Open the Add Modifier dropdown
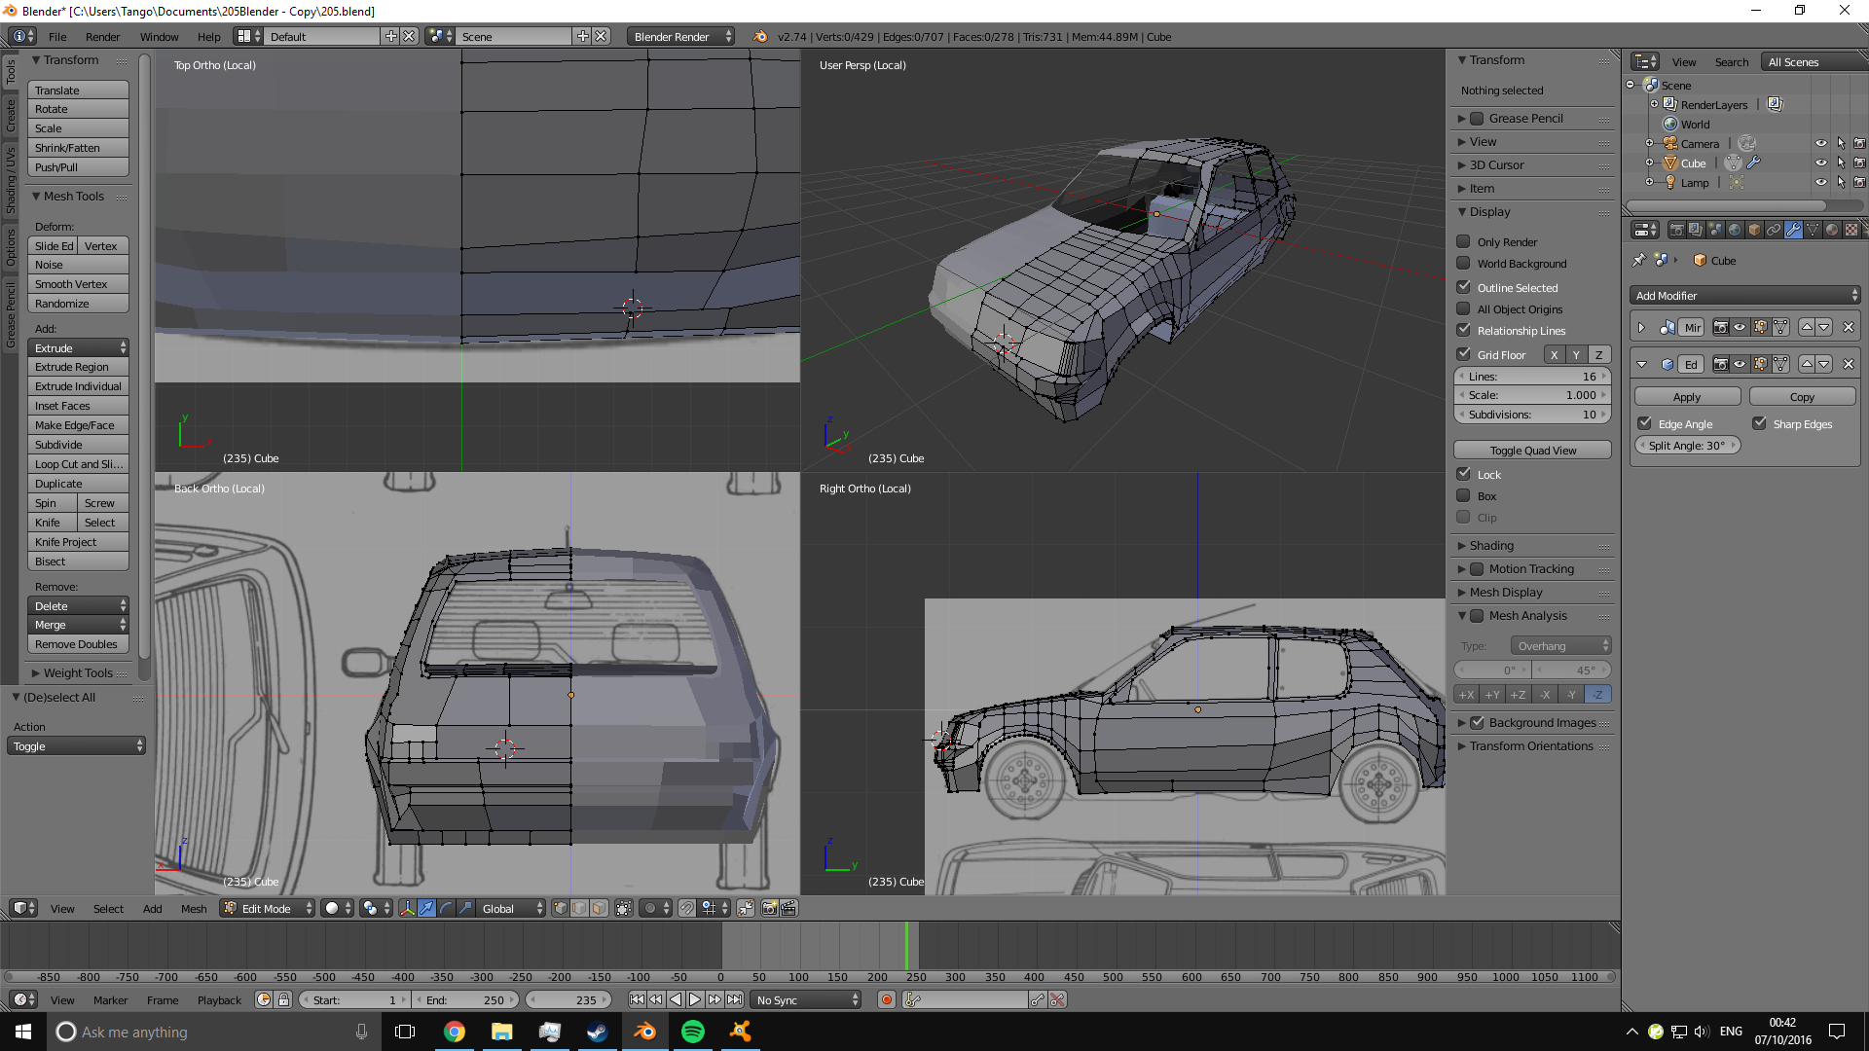The image size is (1869, 1051). click(x=1744, y=295)
